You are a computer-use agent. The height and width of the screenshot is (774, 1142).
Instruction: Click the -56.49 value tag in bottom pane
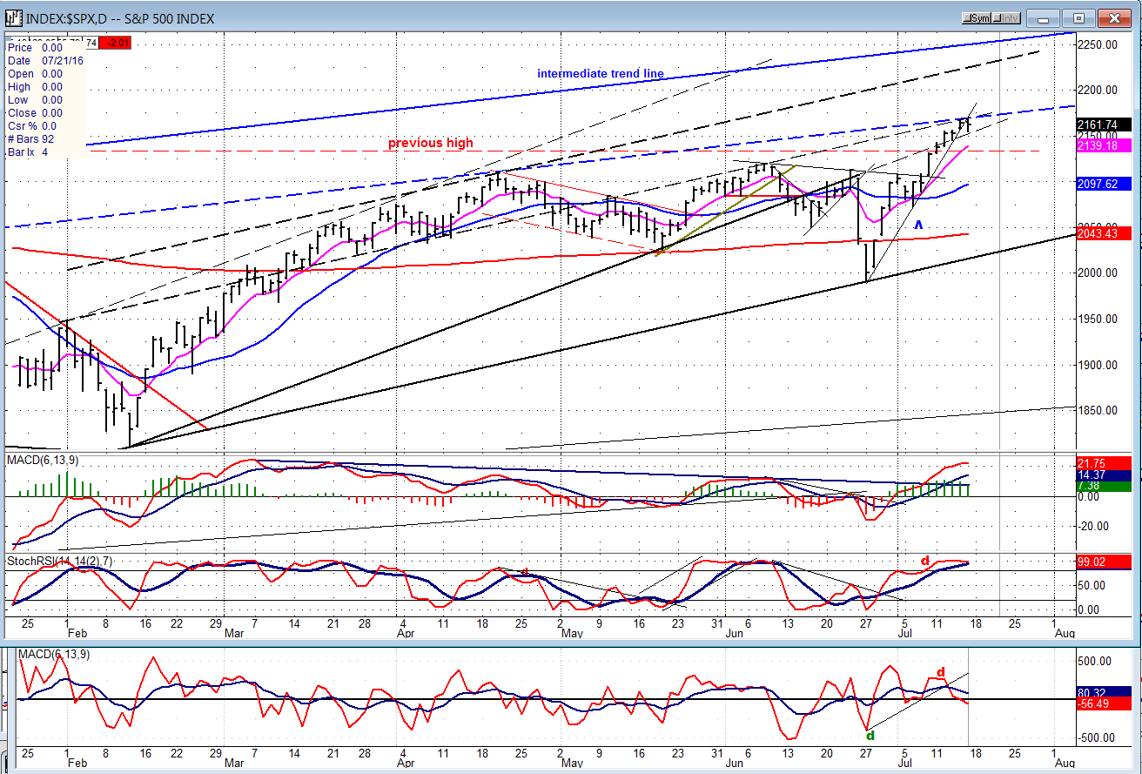pyautogui.click(x=1104, y=704)
